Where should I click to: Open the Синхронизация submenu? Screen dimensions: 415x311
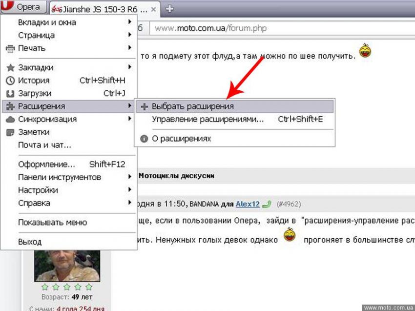click(69, 119)
